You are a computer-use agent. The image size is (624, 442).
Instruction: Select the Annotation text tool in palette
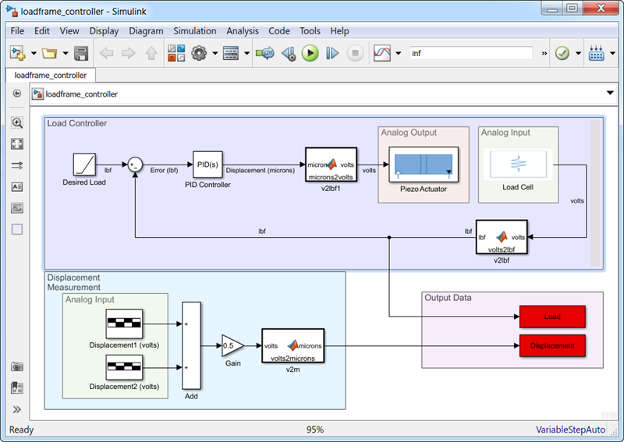click(17, 187)
